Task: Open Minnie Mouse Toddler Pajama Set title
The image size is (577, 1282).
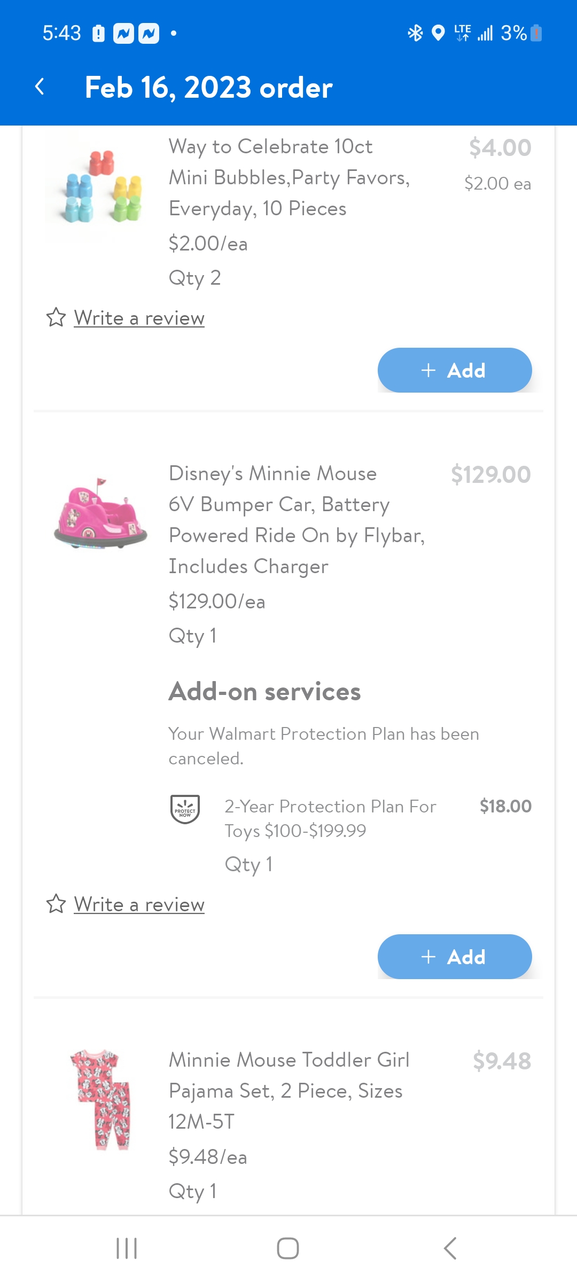Action: (288, 1090)
